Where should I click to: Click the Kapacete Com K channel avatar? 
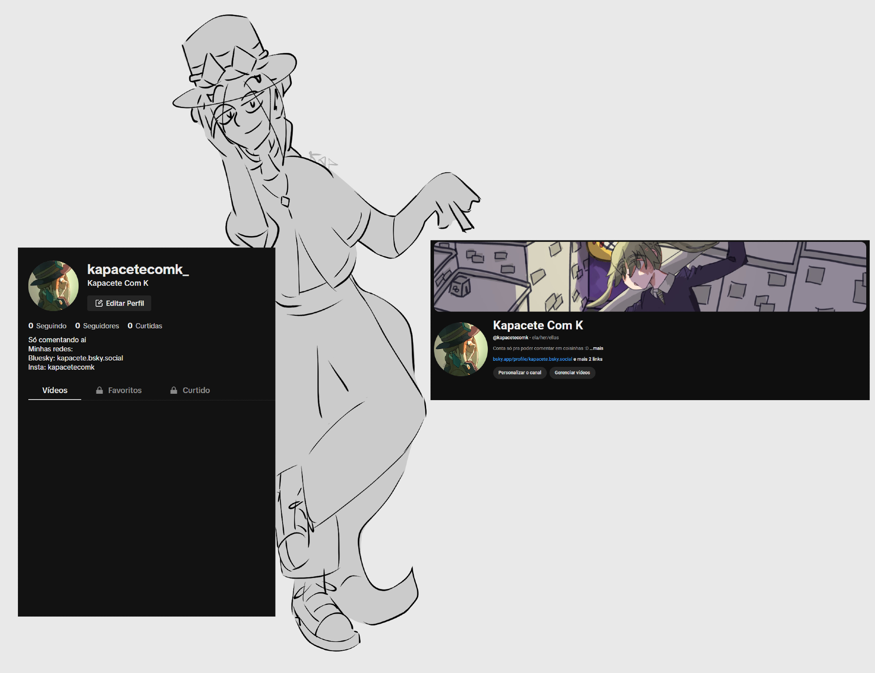click(x=461, y=349)
